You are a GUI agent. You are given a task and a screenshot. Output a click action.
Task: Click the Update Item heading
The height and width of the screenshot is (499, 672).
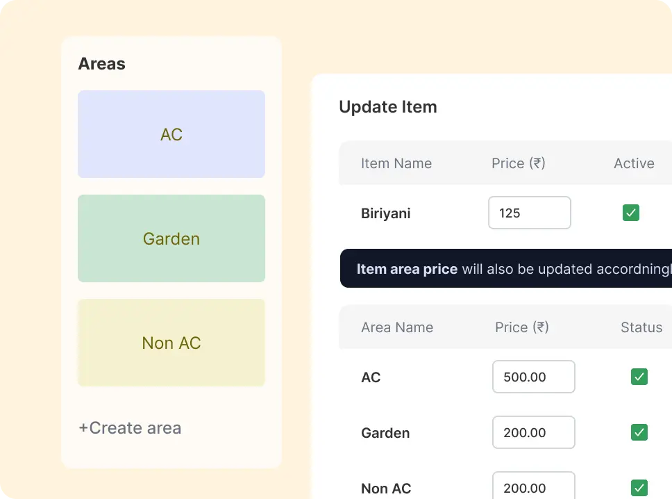click(x=388, y=107)
